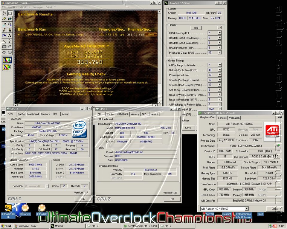Click the >> expand button in MemSet
The height and width of the screenshot is (229, 287).
point(219,28)
